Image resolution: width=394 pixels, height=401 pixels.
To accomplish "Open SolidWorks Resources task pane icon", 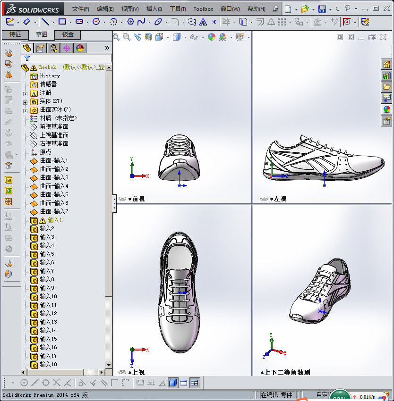I will pyautogui.click(x=386, y=64).
